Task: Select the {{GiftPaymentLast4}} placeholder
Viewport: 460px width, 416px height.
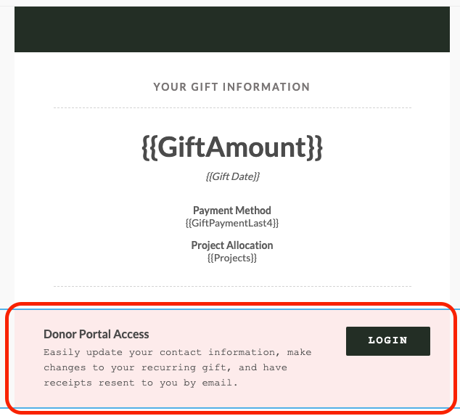Action: pyautogui.click(x=232, y=223)
